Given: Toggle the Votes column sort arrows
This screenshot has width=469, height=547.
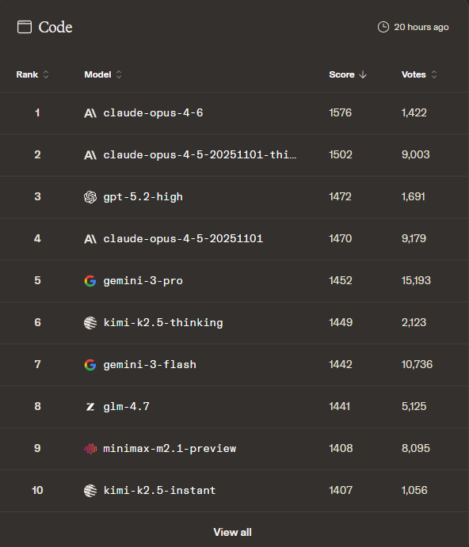Looking at the screenshot, I should tap(434, 74).
